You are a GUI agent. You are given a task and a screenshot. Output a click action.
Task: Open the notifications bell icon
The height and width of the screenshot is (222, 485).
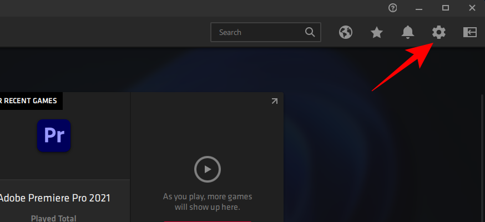pos(408,32)
